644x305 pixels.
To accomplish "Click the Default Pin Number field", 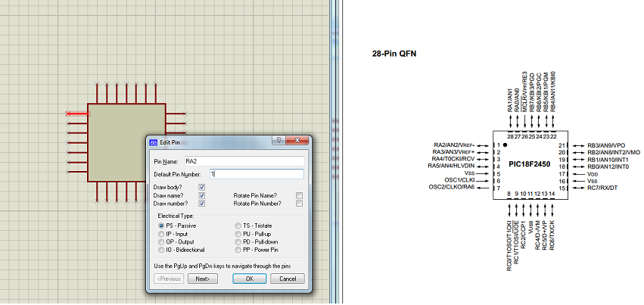I will click(x=257, y=174).
